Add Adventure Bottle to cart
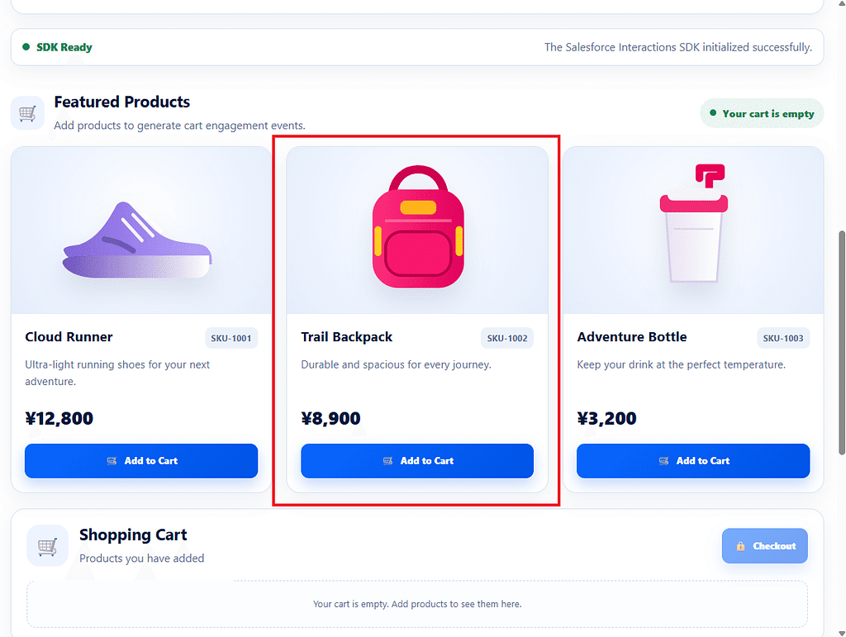 tap(693, 461)
